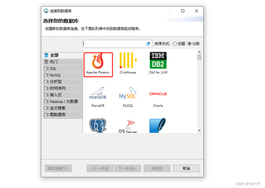
Task: Click the 上一步(B) button
Action: pyautogui.click(x=100, y=168)
